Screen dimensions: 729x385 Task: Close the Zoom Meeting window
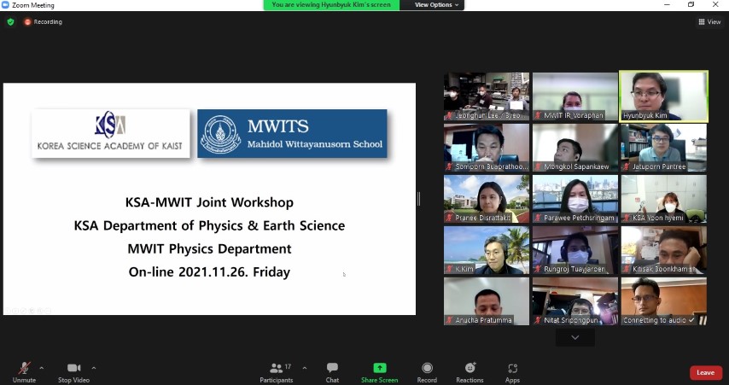click(x=715, y=4)
